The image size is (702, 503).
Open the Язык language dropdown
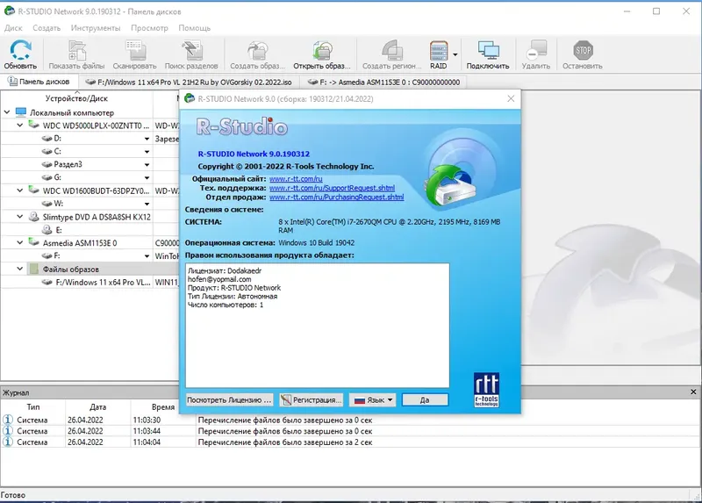(372, 400)
